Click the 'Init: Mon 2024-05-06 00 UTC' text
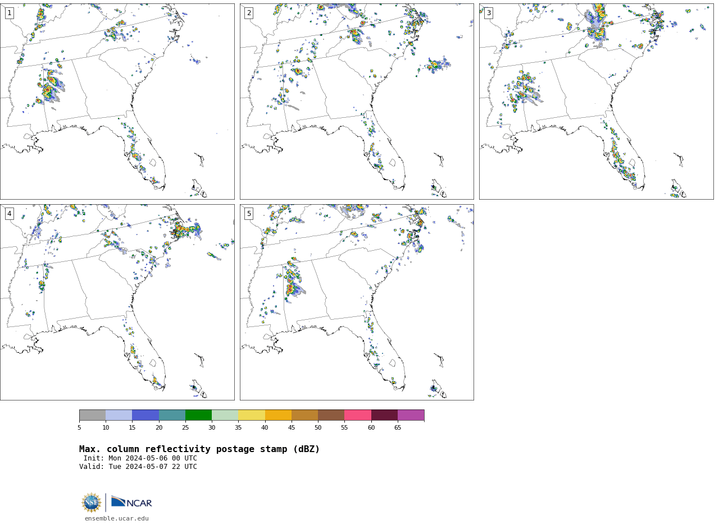Screen dimensions: 719x525 coord(140,458)
